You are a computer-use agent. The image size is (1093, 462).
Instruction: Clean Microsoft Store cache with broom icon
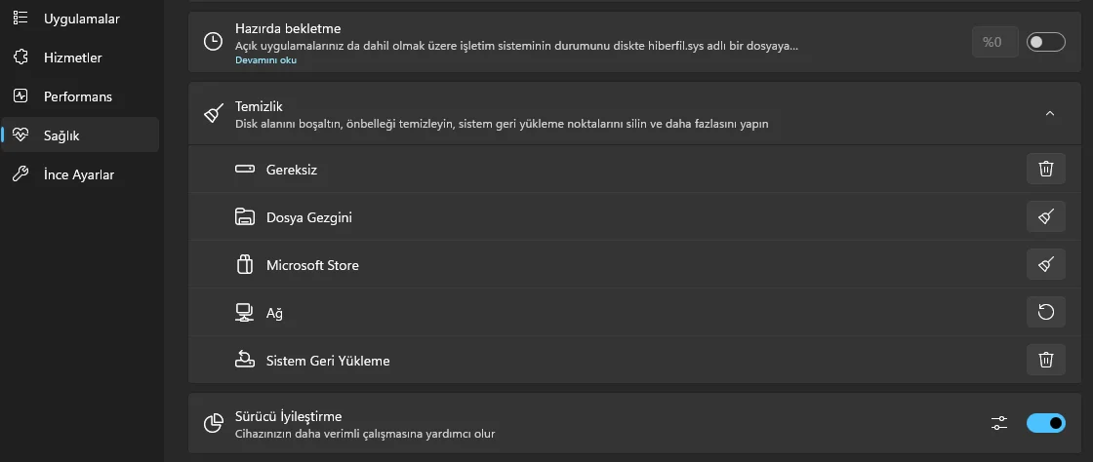(1045, 265)
